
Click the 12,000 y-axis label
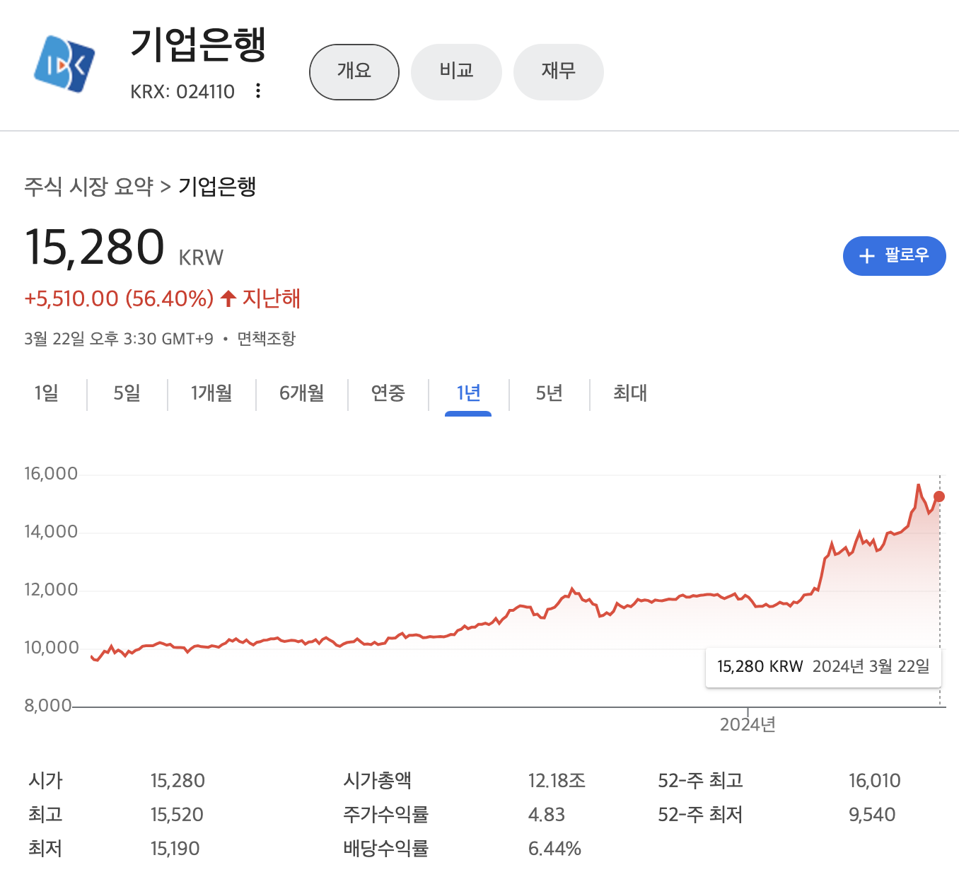click(51, 590)
